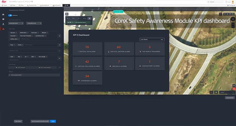Open the Obstacle Alarms card
This screenshot has width=236, height=126.
point(119,63)
